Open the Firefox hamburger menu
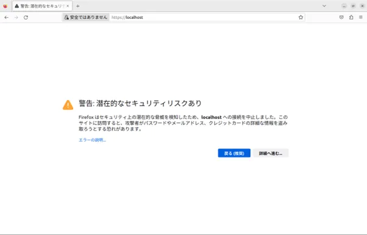This screenshot has width=367, height=235. [x=361, y=17]
